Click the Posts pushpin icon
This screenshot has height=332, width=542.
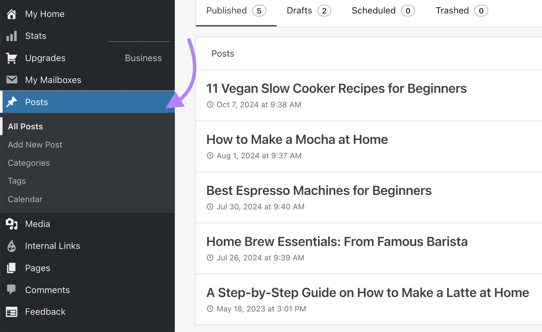(12, 102)
